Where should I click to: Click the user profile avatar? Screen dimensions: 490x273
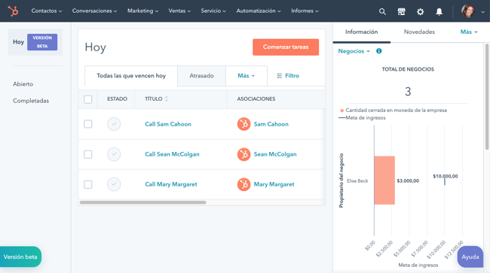click(468, 11)
